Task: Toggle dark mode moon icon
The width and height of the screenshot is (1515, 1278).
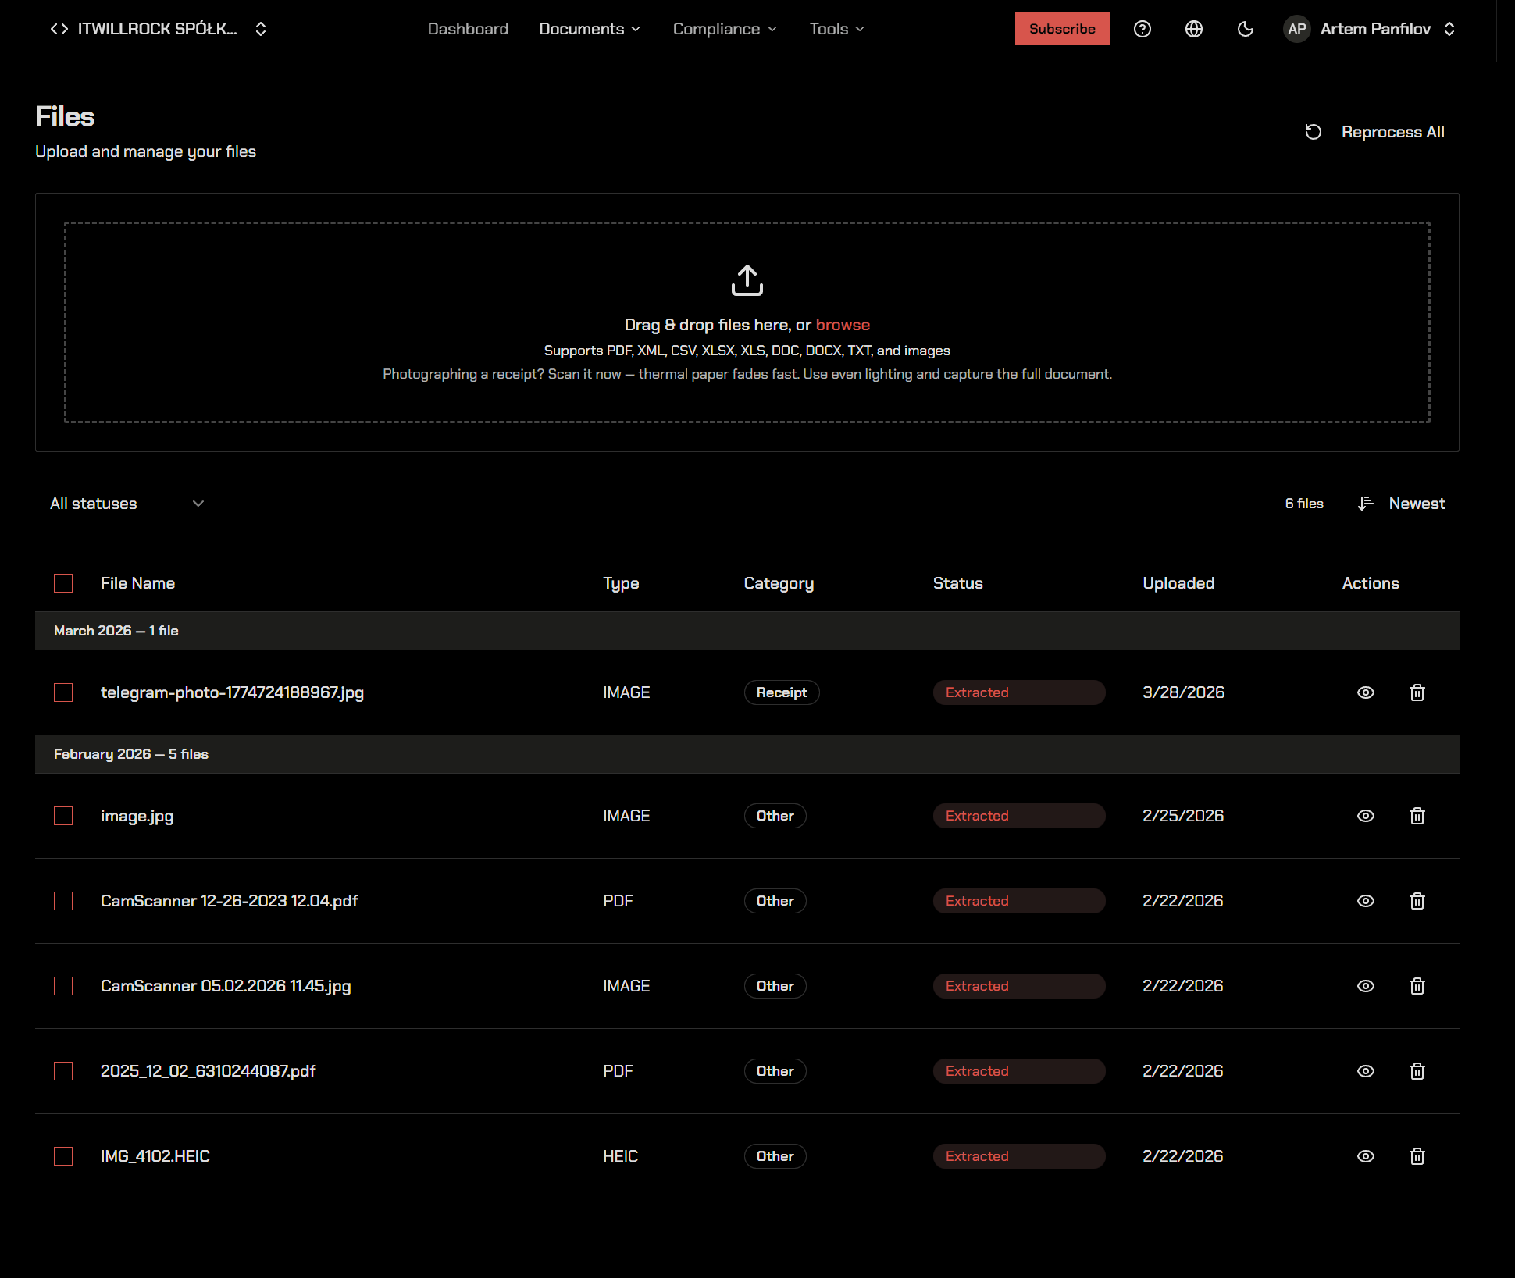Action: pos(1246,29)
